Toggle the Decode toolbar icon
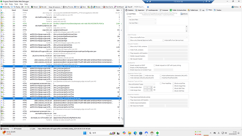The width and height of the screenshot is (242, 136). tap(40, 7)
